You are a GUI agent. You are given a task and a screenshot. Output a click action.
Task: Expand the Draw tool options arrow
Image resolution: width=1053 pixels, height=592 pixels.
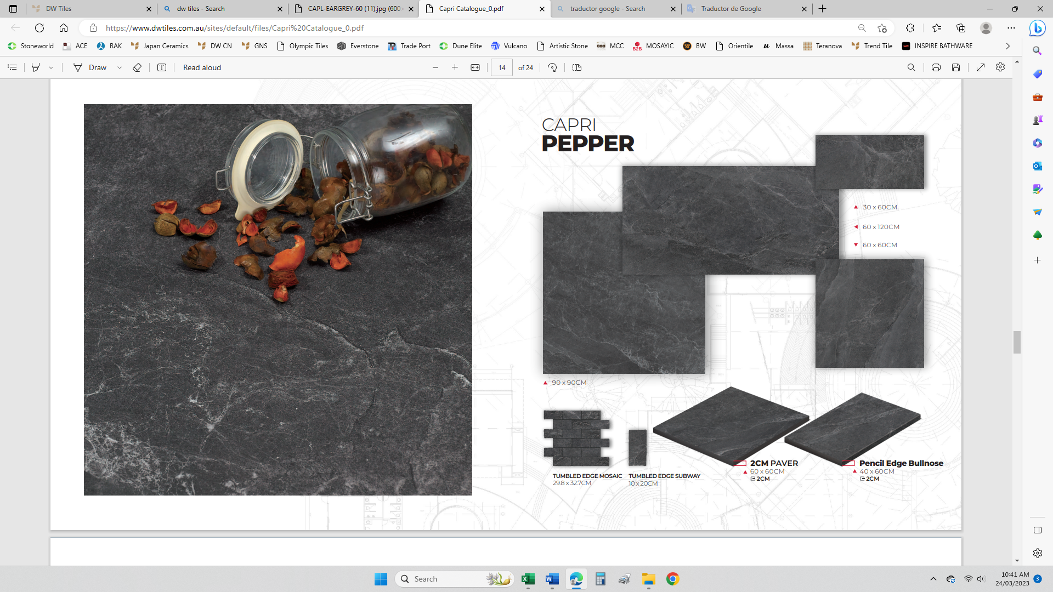(x=120, y=67)
